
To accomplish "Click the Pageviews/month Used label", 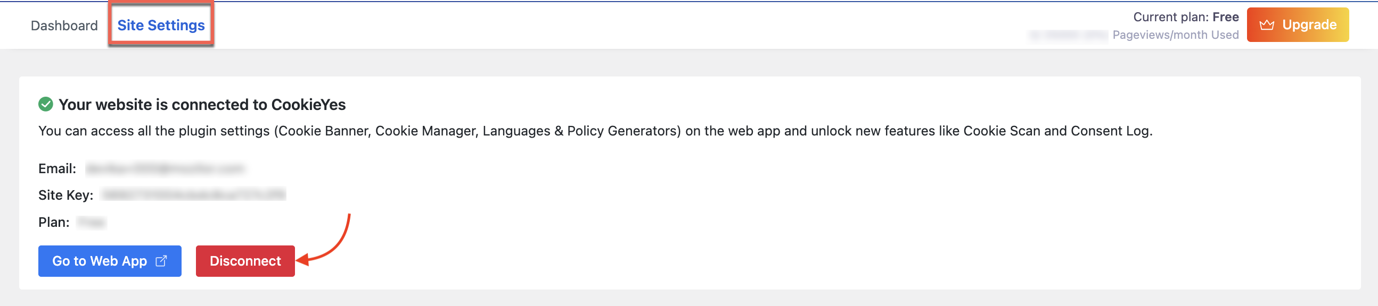I will [1175, 35].
